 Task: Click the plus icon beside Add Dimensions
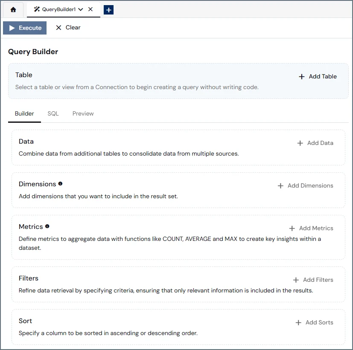280,186
